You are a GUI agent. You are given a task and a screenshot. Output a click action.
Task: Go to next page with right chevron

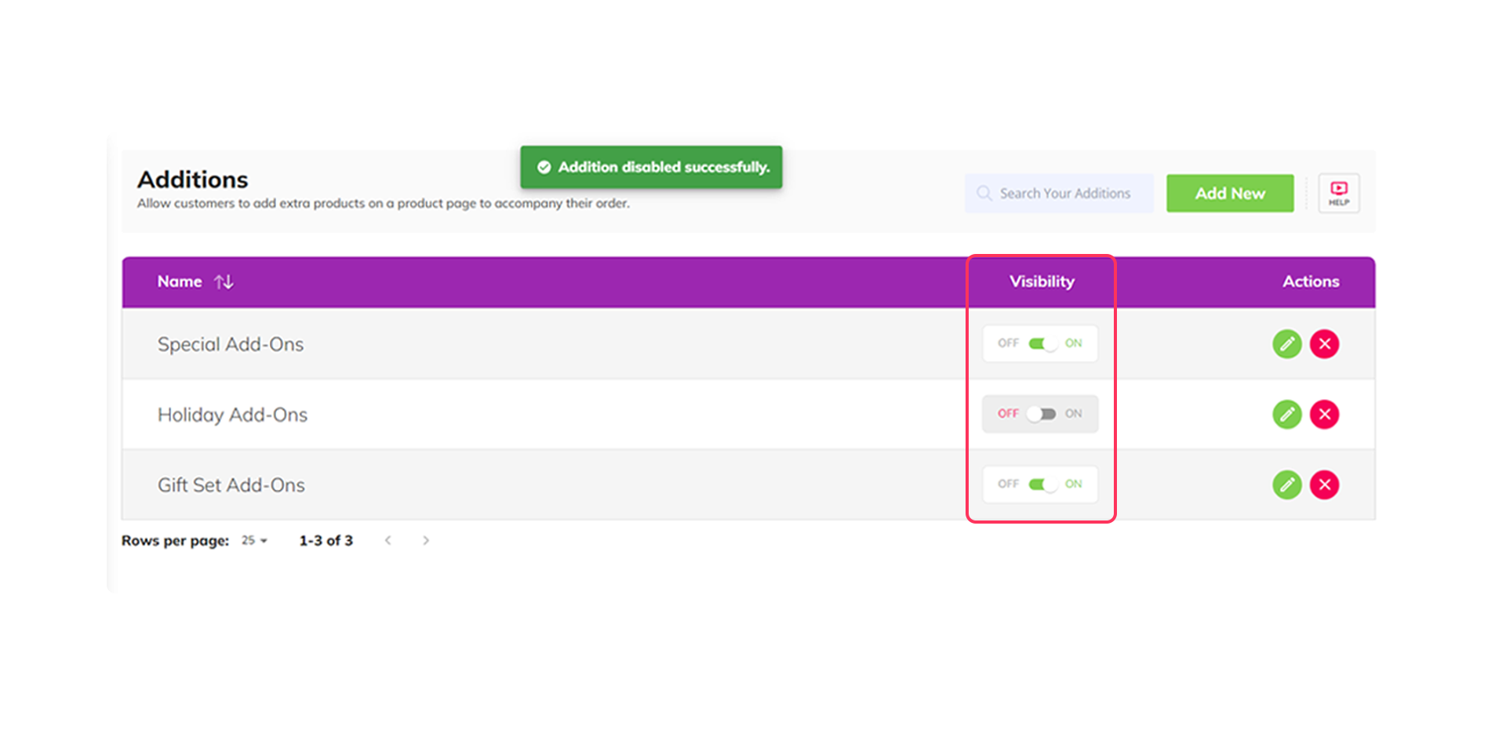click(426, 540)
